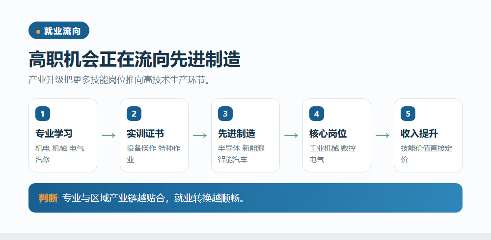
Task: Click the 先进制造 card title
Action: coord(237,134)
